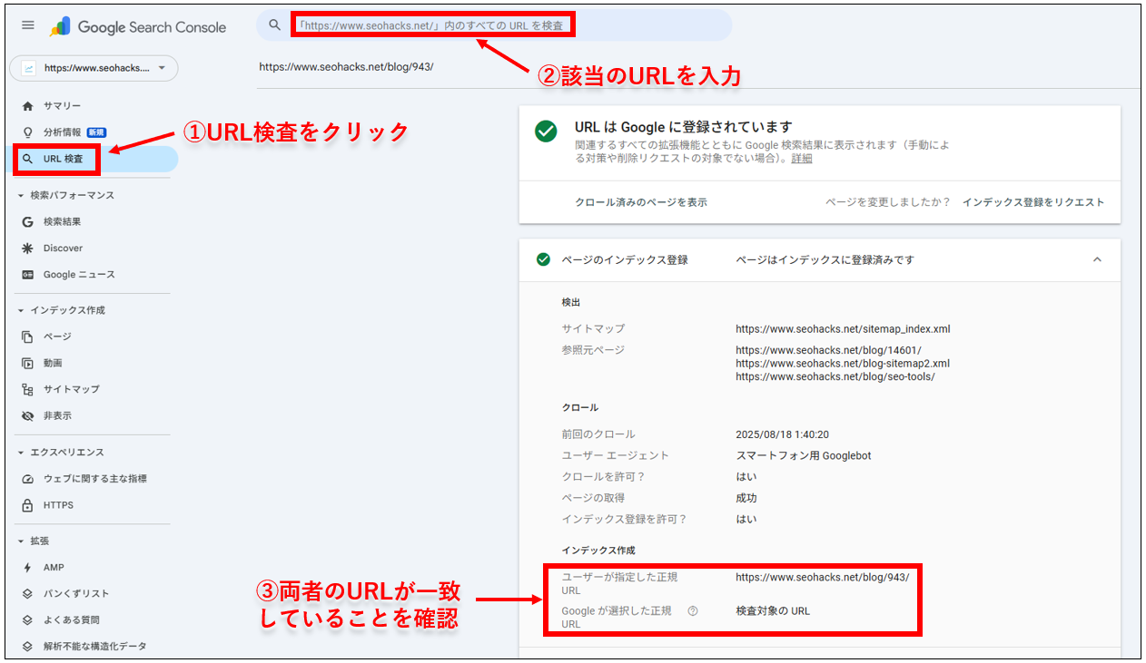1146x663 pixels.
Task: Click the 分析情報 lightbulb icon
Action: click(27, 132)
